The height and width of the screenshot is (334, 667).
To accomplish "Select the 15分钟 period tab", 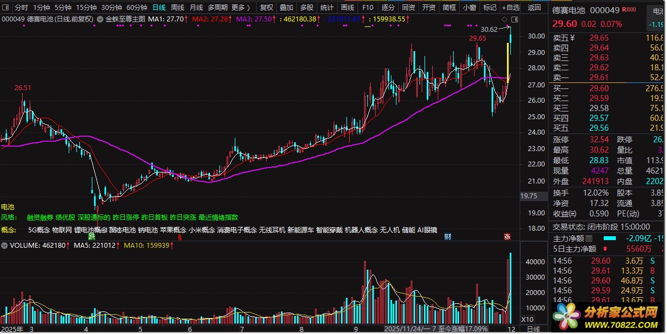I will pyautogui.click(x=86, y=8).
